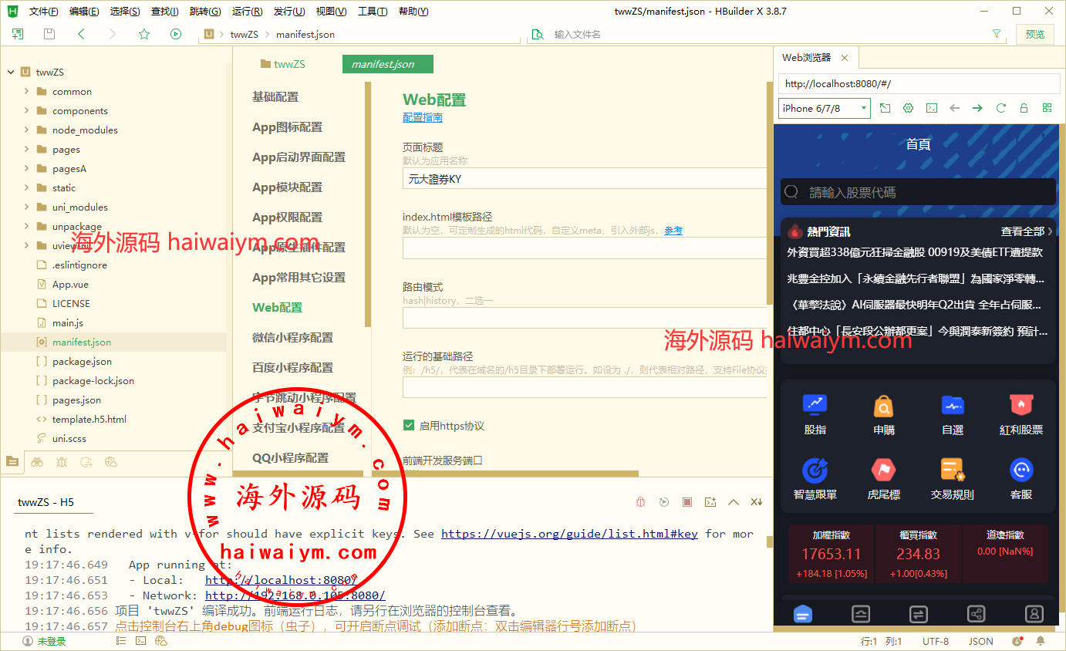Open the iPhone 6/7/8 device dropdown

pyautogui.click(x=824, y=109)
